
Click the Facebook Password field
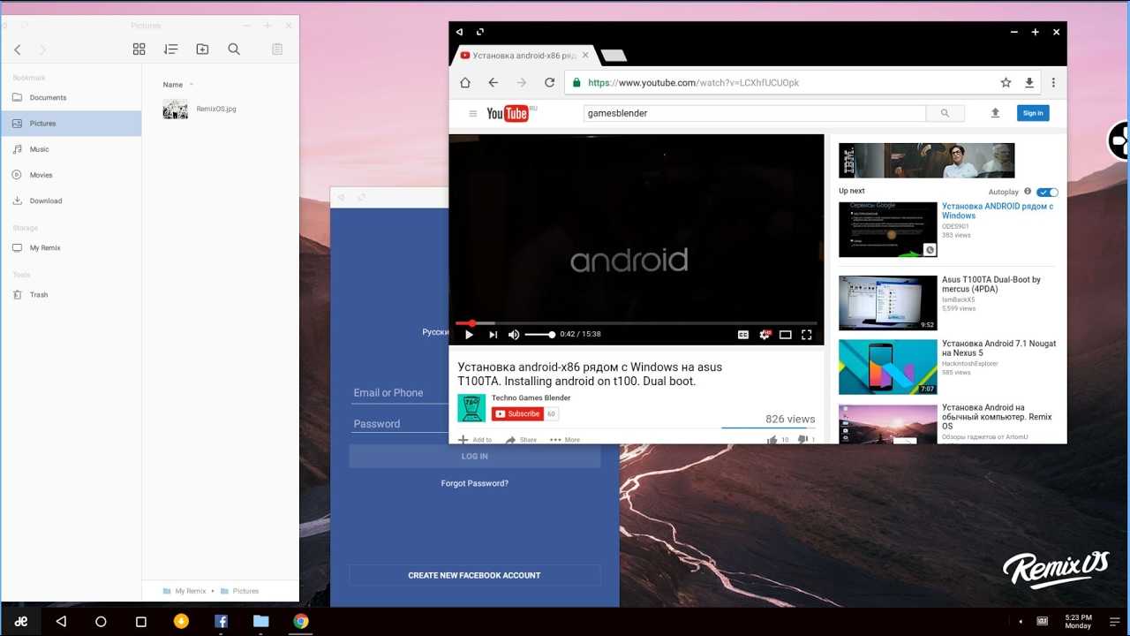click(400, 424)
